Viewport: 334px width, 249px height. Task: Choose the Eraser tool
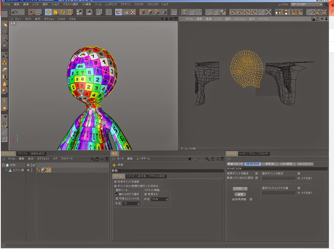pos(4,70)
